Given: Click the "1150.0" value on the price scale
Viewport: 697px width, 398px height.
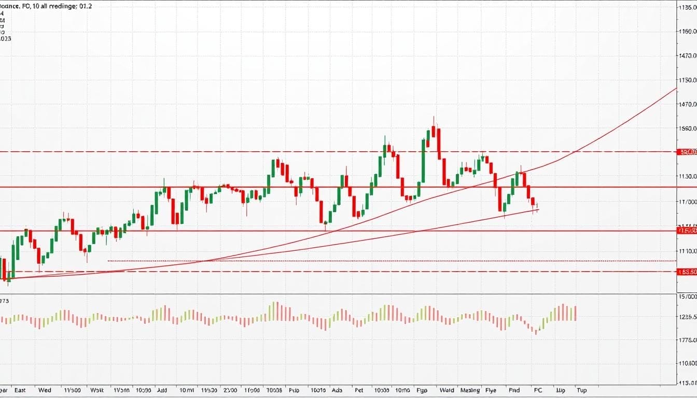Looking at the screenshot, I should click(x=688, y=80).
